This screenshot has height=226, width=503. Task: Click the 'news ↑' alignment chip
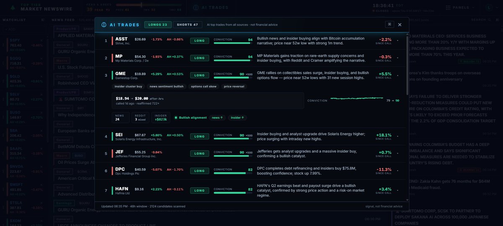(218, 118)
